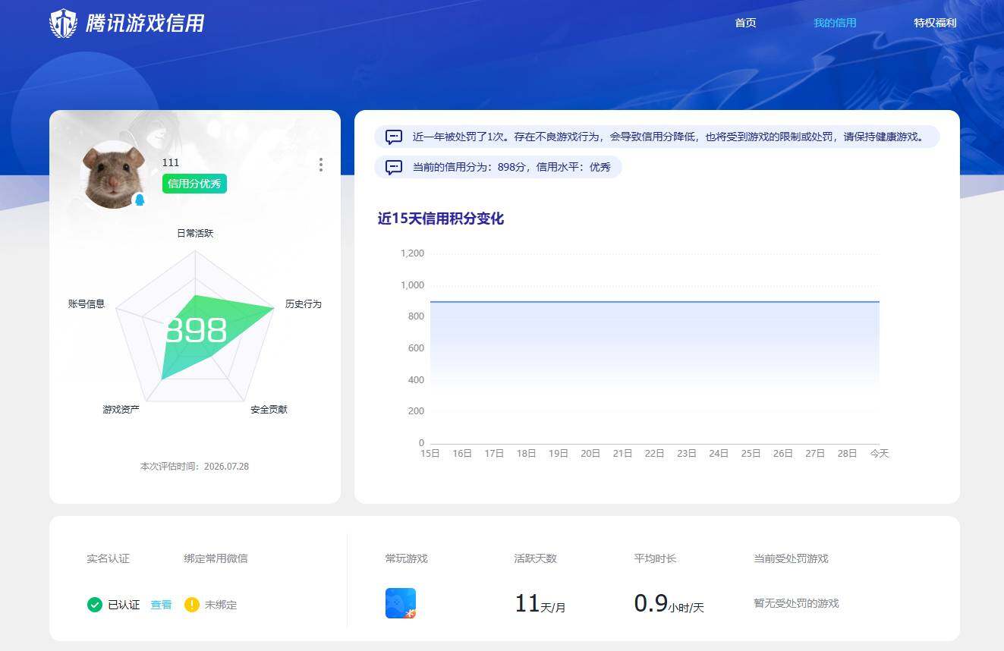Click the 28日 label on chart axis
This screenshot has width=1004, height=651.
(x=847, y=454)
